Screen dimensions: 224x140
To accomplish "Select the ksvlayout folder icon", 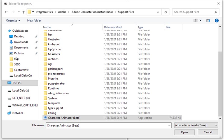I will (45, 44).
